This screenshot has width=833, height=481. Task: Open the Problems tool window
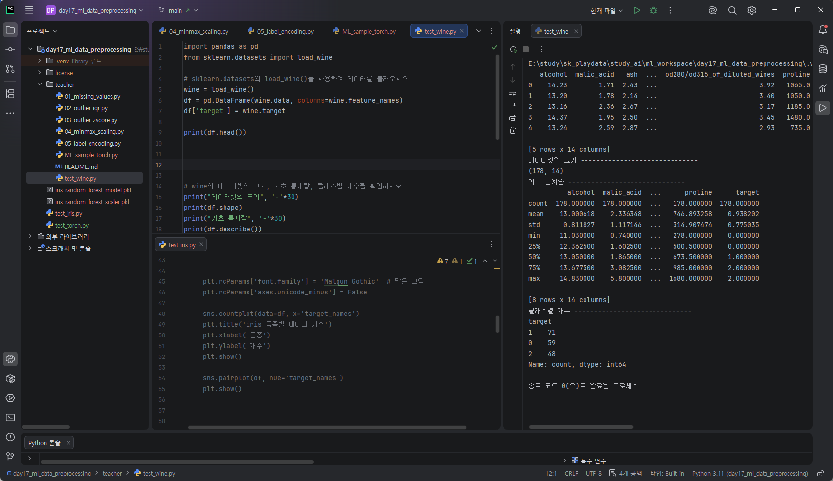[10, 437]
